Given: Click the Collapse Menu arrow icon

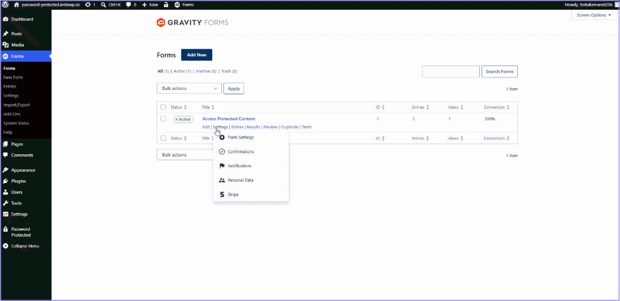Looking at the screenshot, I should coord(5,246).
